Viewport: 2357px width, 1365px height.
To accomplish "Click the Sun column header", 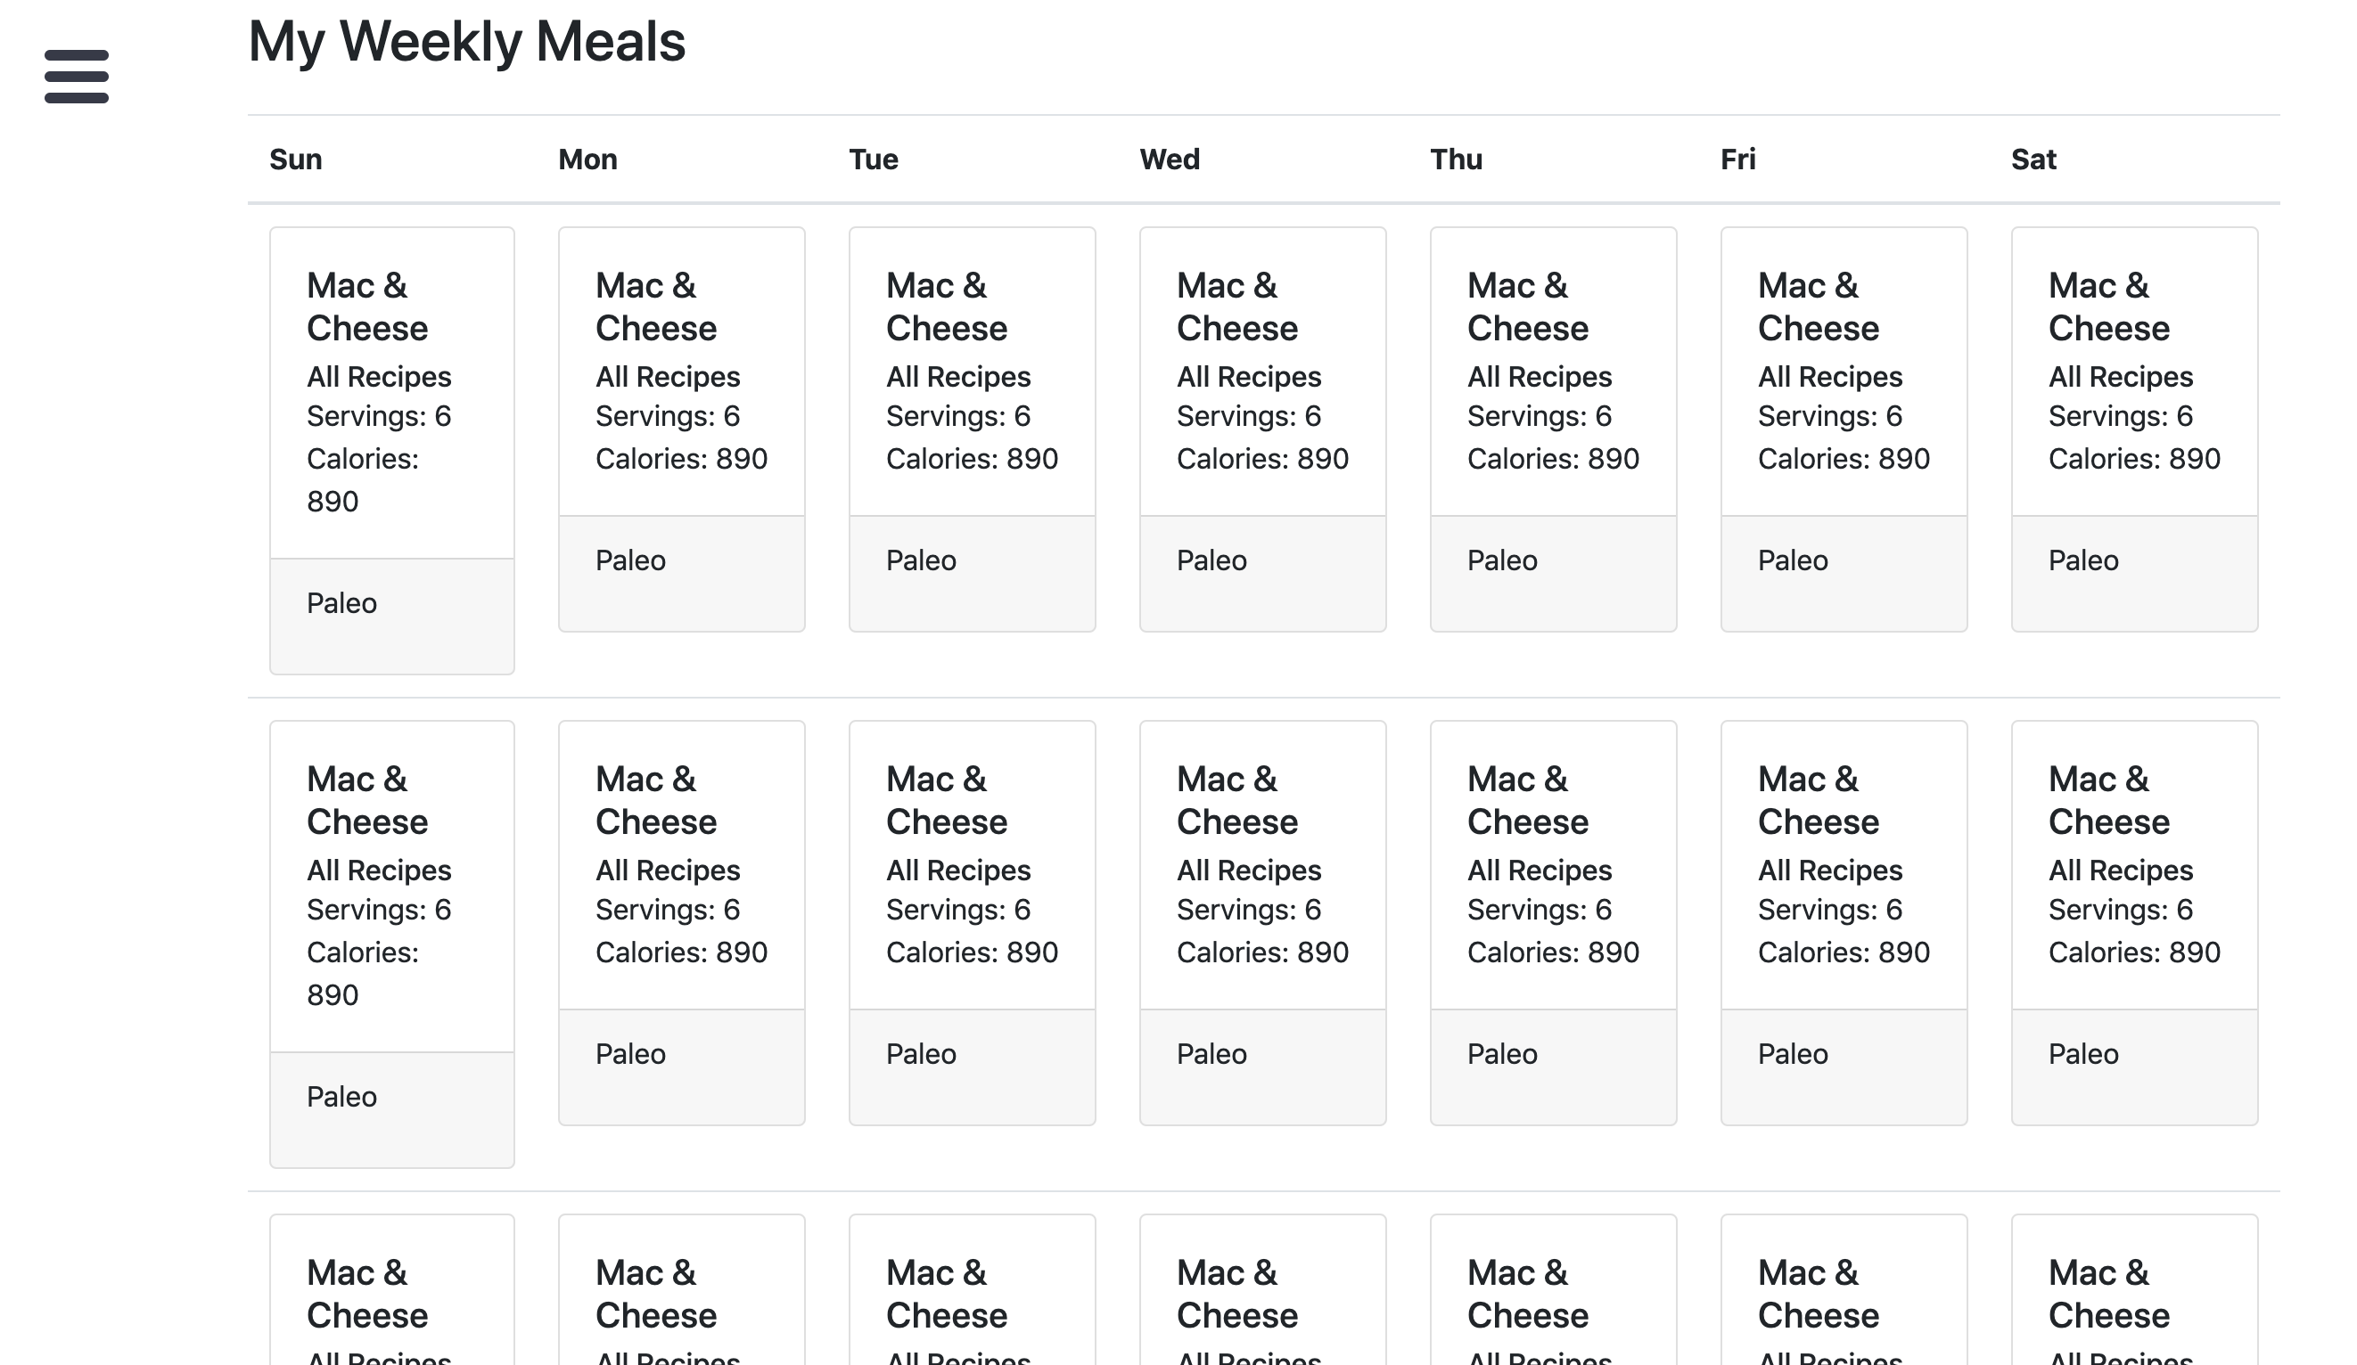I will point(296,159).
